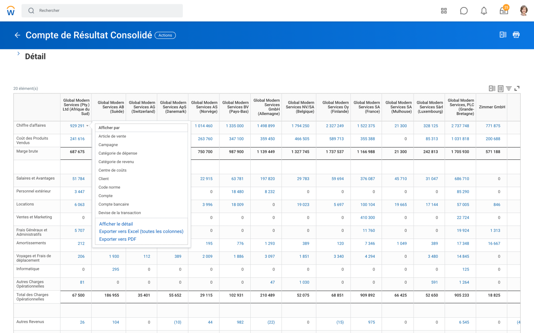
Task: Print report using header printer icon
Action: pyautogui.click(x=516, y=35)
